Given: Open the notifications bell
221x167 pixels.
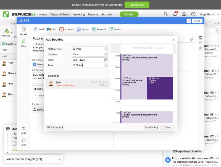Looking at the screenshot, I should pos(175,14).
